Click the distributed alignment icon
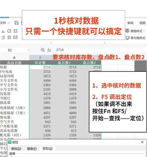The height and width of the screenshot is (157, 147). (x=15, y=37)
